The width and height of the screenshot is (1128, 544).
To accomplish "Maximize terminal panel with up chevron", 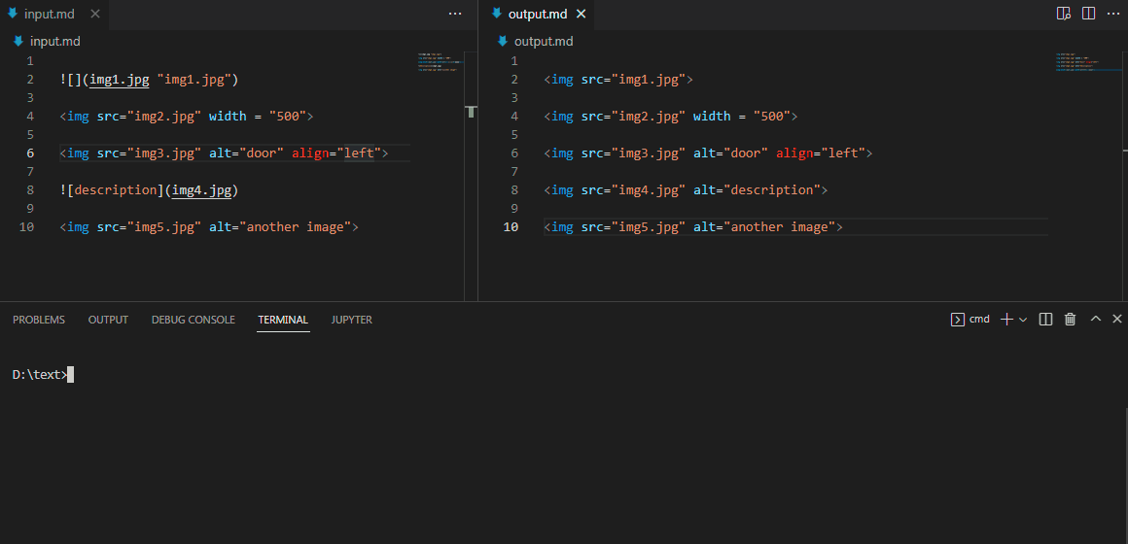I will click(x=1096, y=319).
